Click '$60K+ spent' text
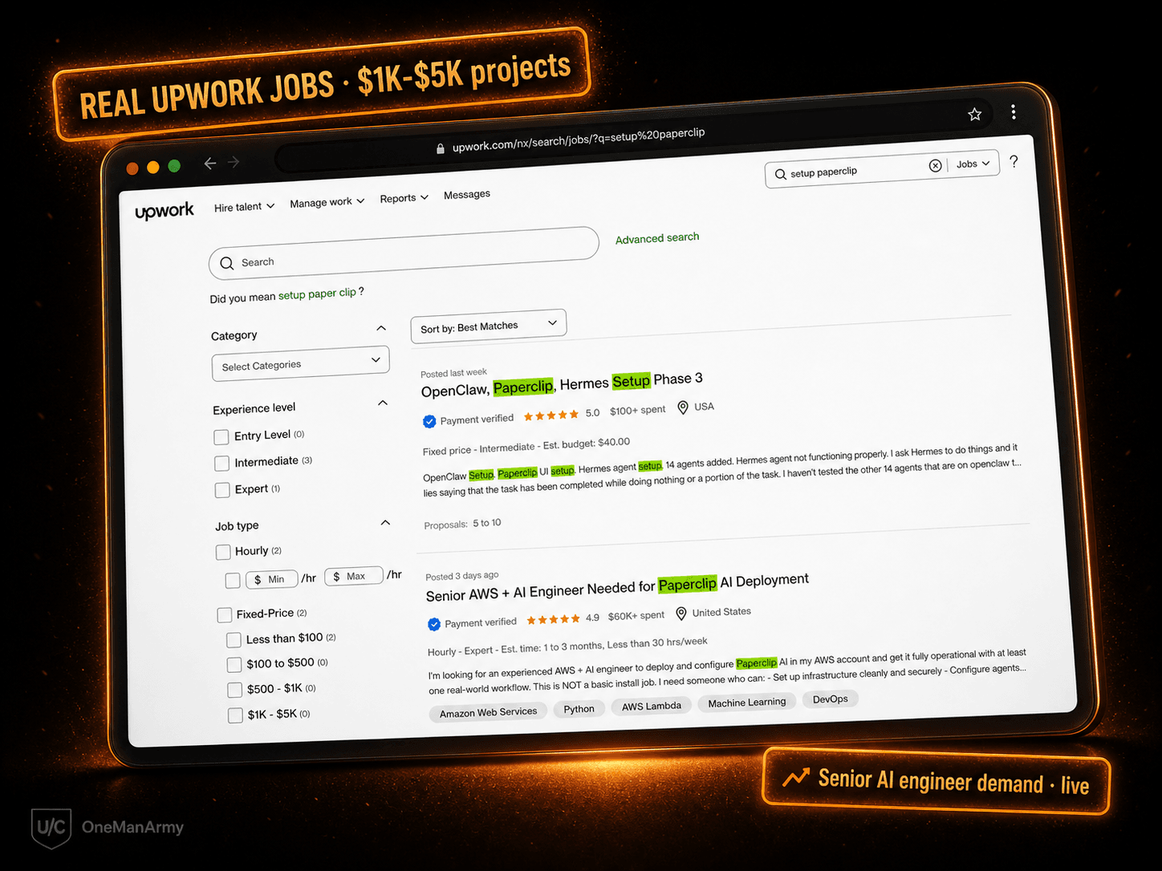This screenshot has height=871, width=1162. [x=636, y=616]
